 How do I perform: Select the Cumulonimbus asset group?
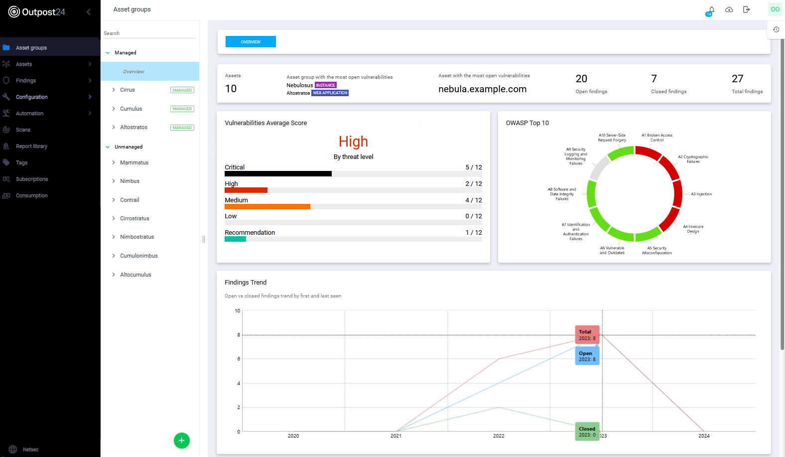[x=139, y=256]
